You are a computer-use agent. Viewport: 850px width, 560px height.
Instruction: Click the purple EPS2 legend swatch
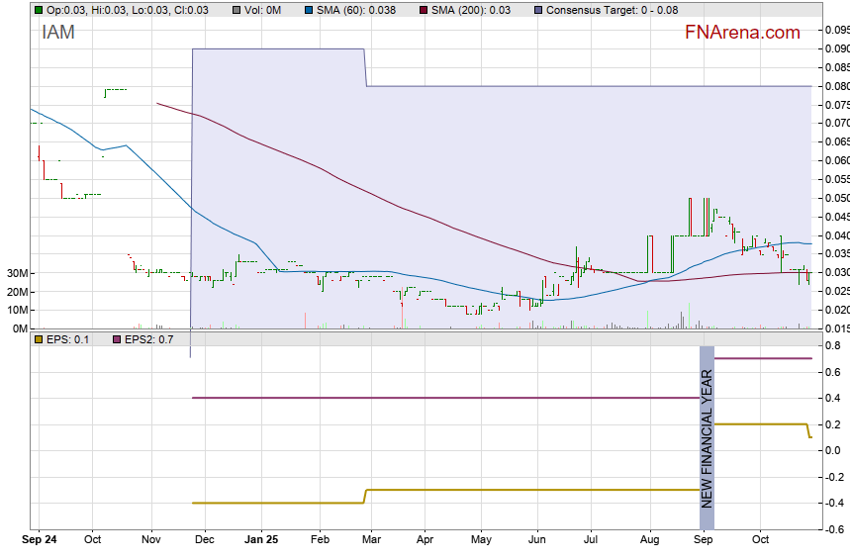tap(116, 339)
